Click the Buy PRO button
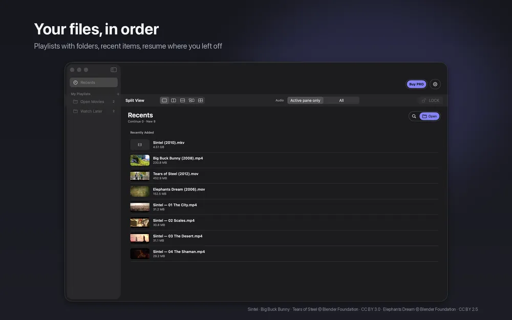Viewport: 512px width, 320px height. coord(416,84)
